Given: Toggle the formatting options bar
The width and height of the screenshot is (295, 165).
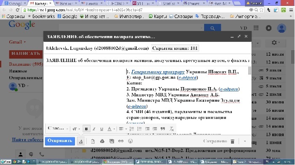Looking at the screenshot, I should [81, 142].
